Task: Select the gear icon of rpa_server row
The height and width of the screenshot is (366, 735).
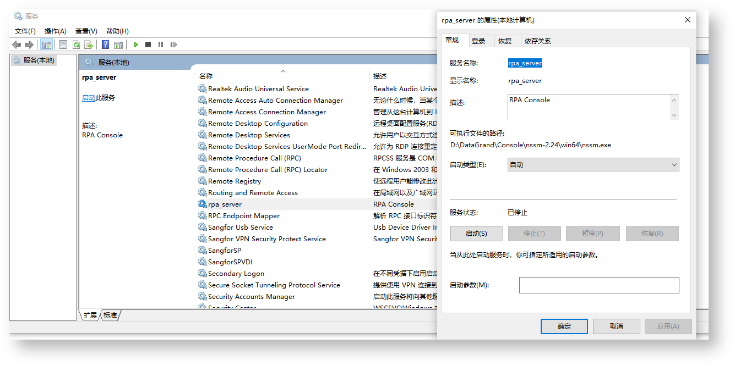Action: coord(203,204)
